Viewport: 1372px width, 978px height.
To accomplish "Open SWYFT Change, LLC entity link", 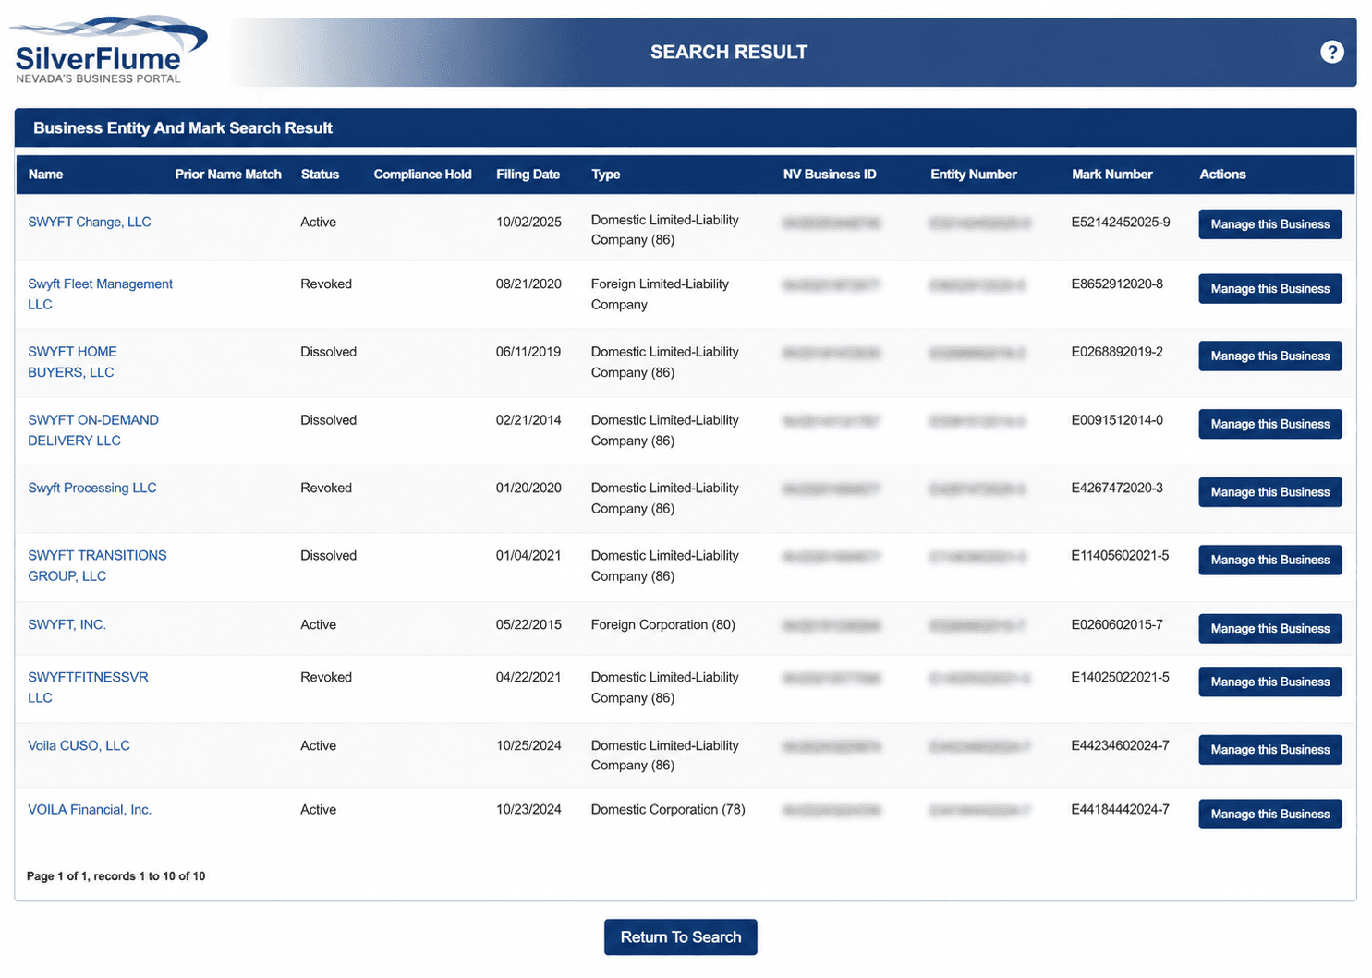I will point(90,222).
